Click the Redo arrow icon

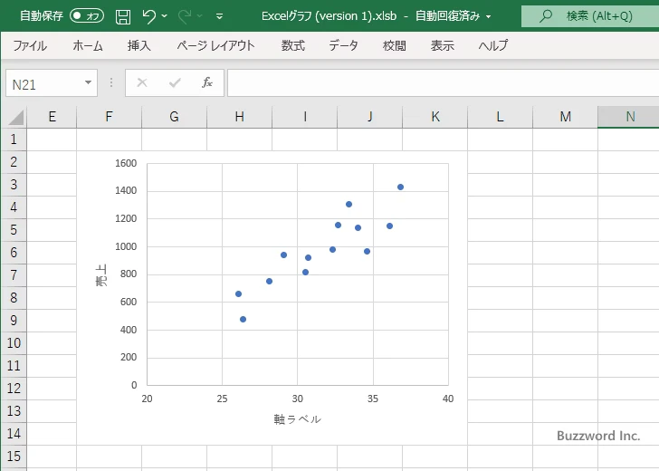184,16
